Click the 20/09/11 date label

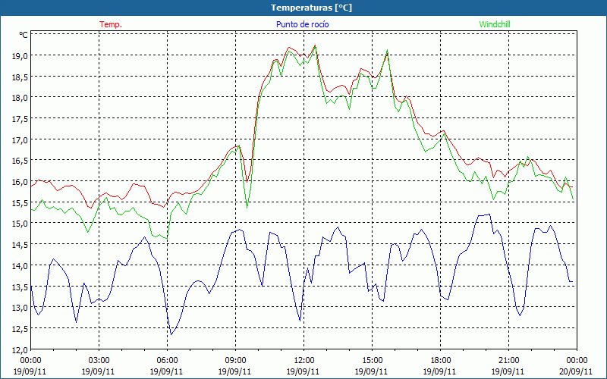[576, 371]
